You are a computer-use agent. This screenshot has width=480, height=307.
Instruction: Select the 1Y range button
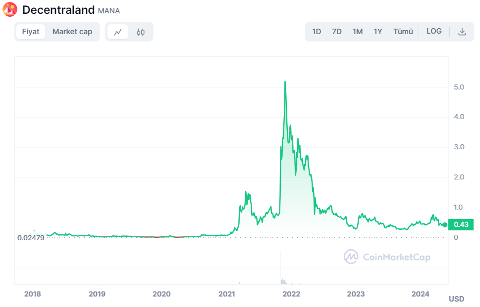pyautogui.click(x=377, y=31)
